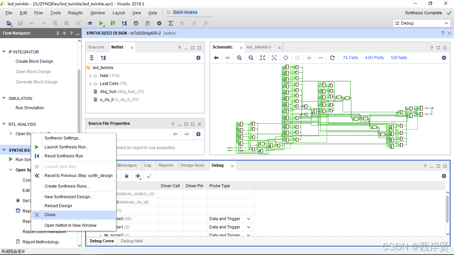
Task: Close the Netlist tab
Action: [132, 48]
